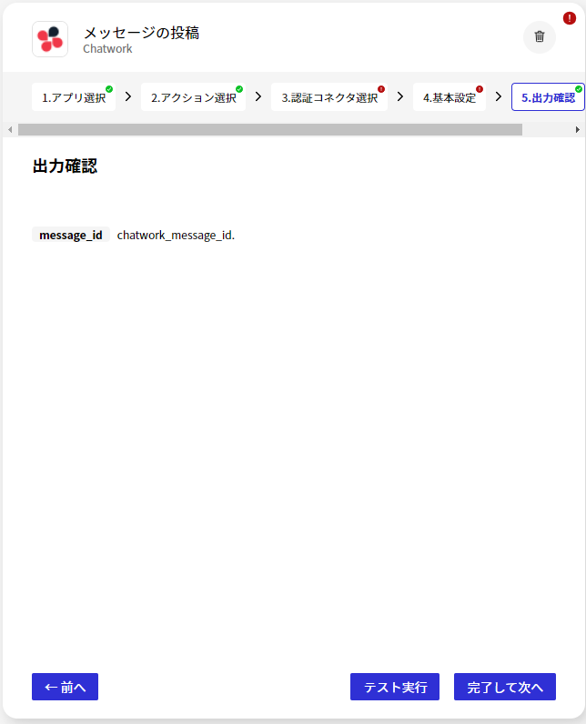Click the red error alert icon
The height and width of the screenshot is (724, 586).
point(569,18)
